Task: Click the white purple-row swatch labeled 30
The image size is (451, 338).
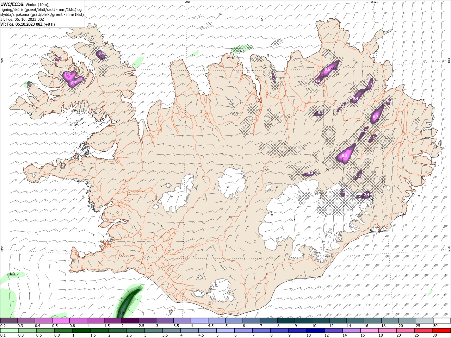Action: (442, 321)
